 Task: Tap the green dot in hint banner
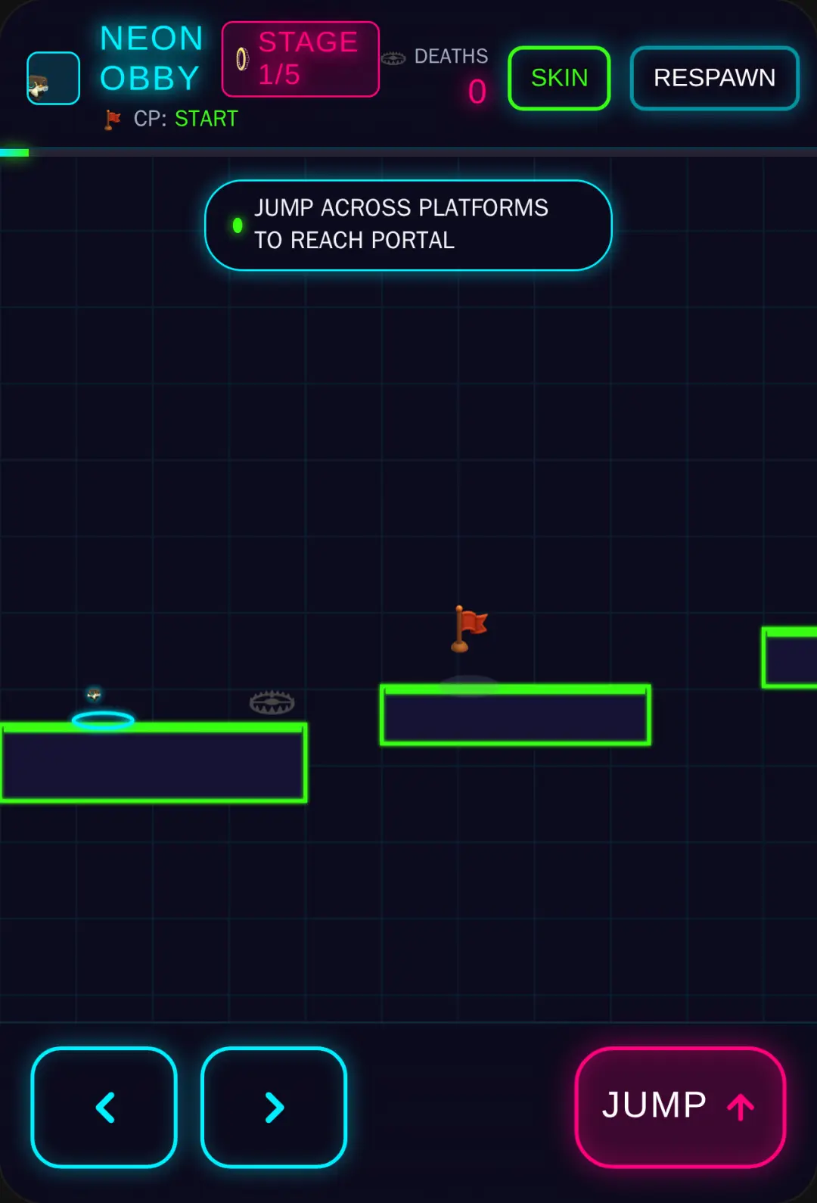[x=238, y=225]
